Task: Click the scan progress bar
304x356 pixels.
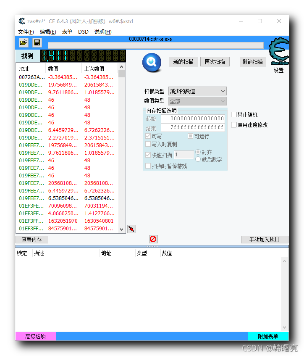Action: (156, 45)
